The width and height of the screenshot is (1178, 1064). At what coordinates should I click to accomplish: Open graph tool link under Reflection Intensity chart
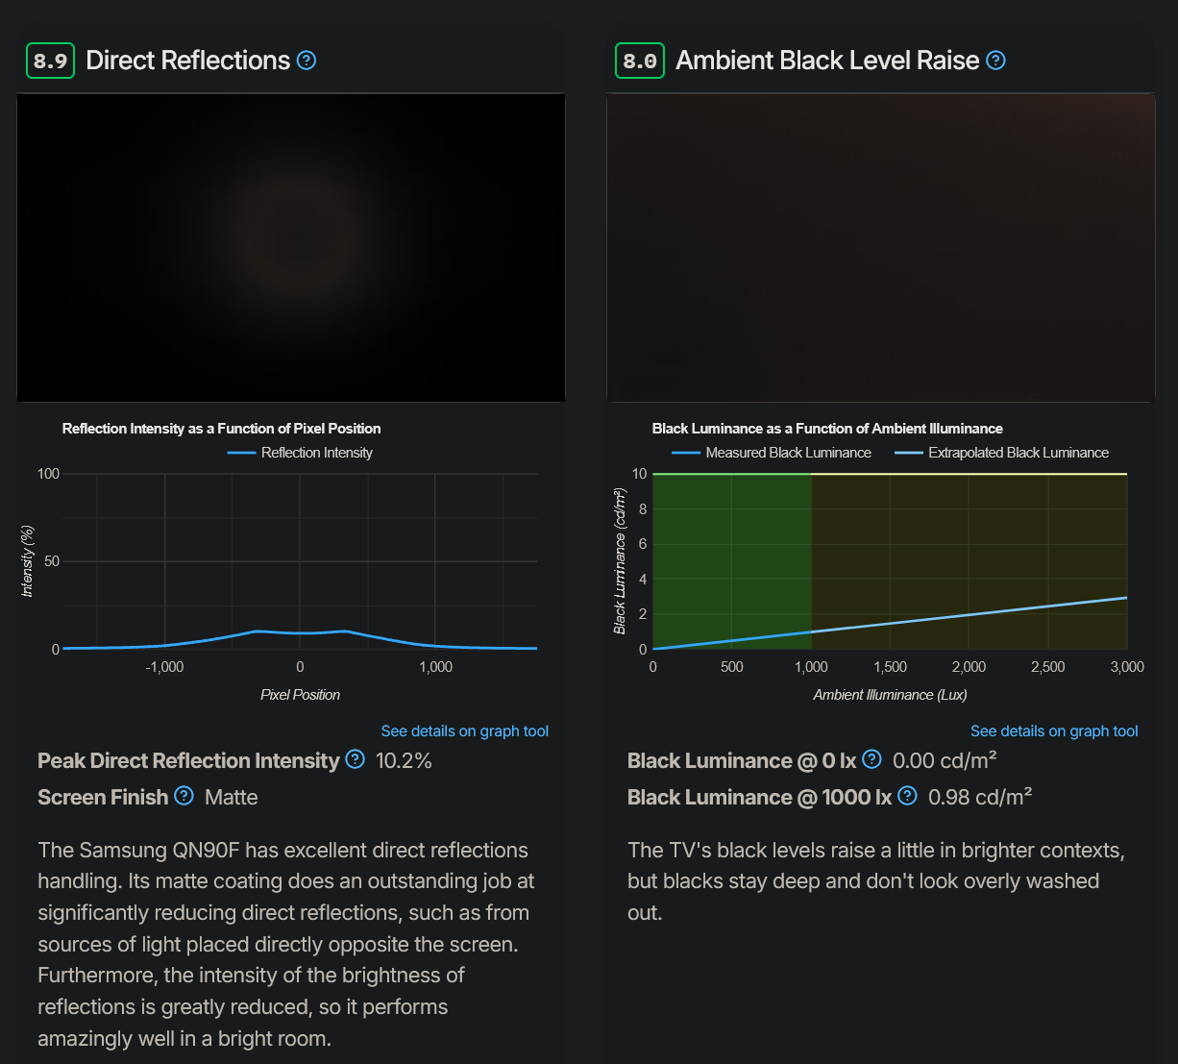click(x=465, y=730)
